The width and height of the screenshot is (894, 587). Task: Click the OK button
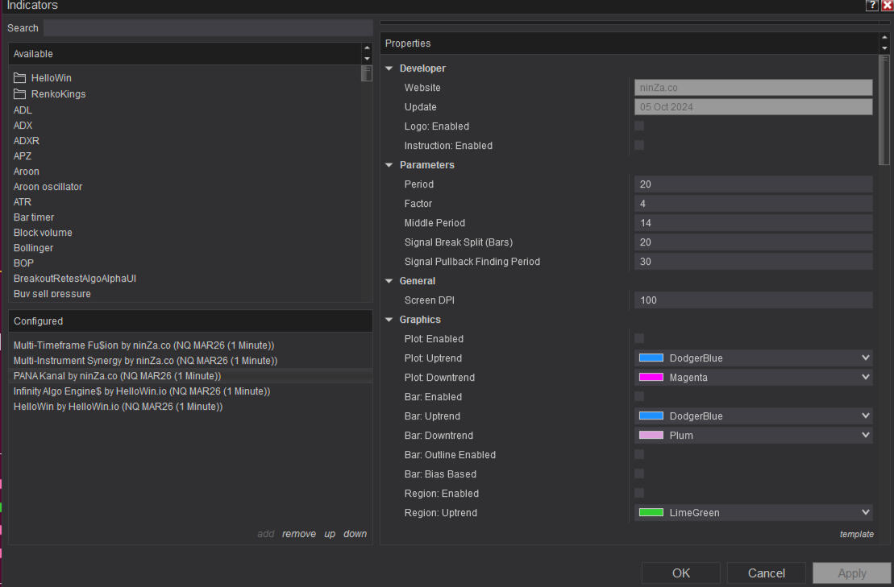pos(681,573)
